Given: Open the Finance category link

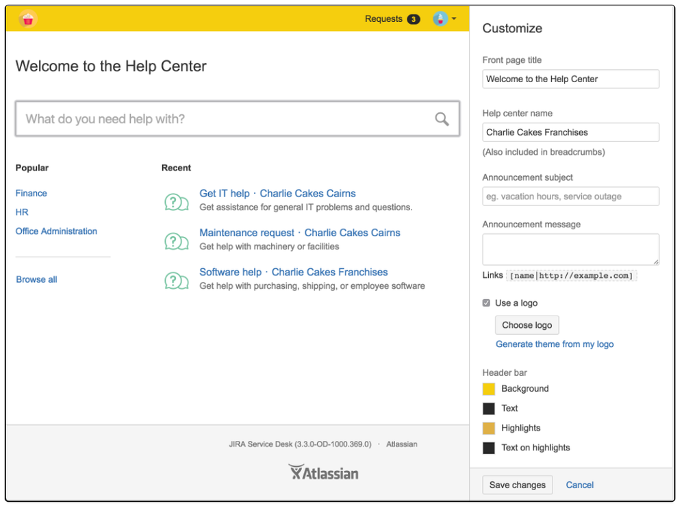Looking at the screenshot, I should tap(31, 193).
